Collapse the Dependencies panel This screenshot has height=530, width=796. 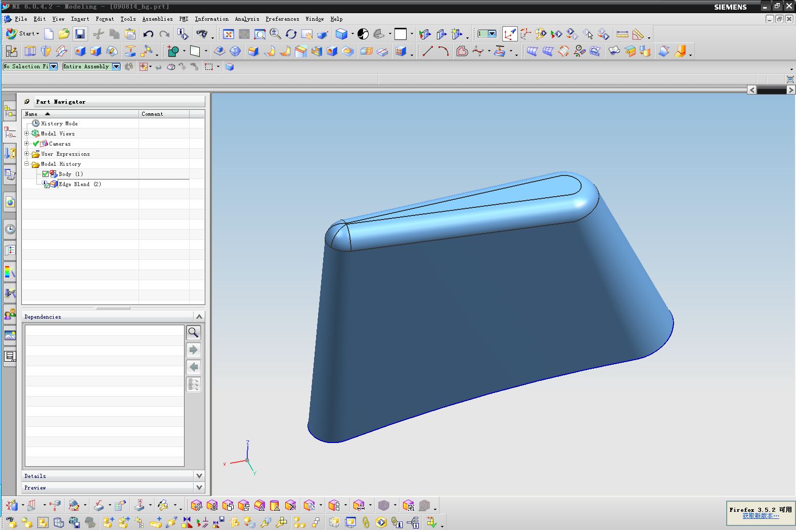click(x=199, y=317)
